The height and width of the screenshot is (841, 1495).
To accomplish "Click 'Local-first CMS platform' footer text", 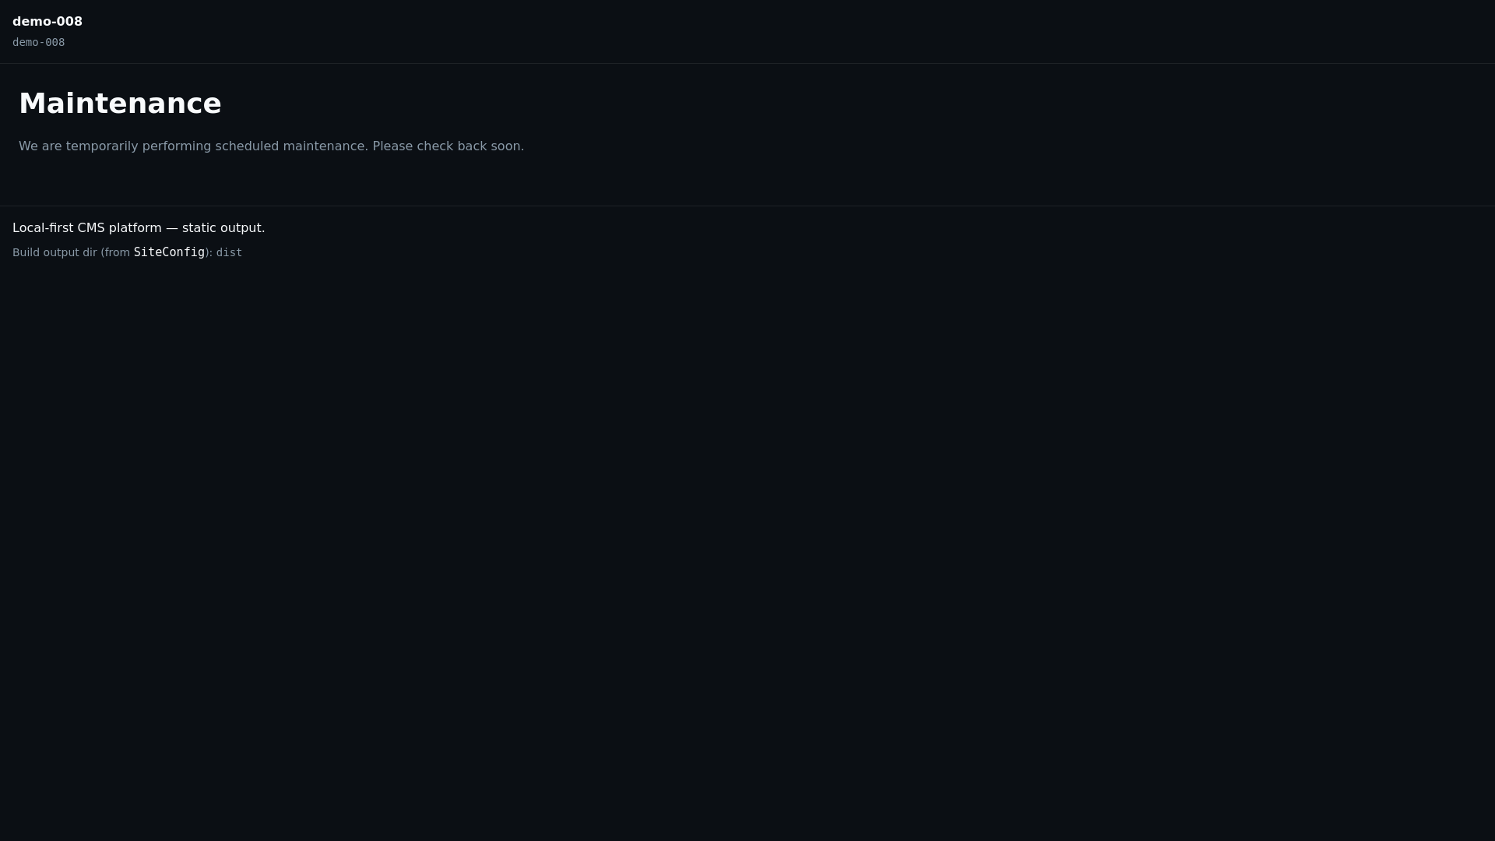I will [86, 228].
